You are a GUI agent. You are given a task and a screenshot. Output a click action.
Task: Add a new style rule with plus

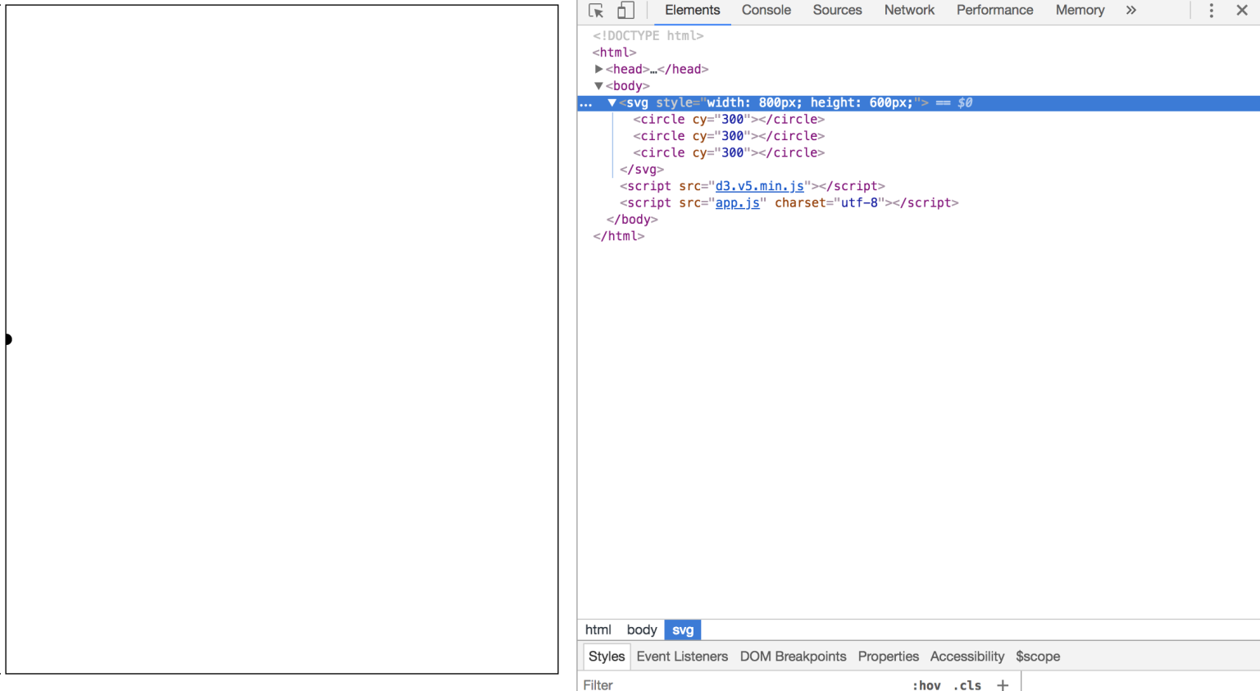(1003, 684)
